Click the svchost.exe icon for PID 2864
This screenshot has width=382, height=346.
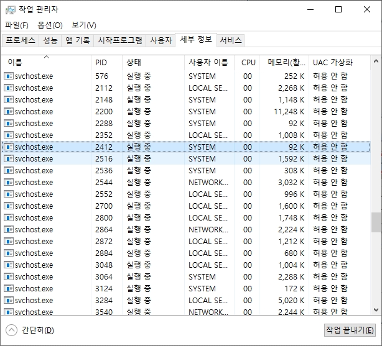[9, 229]
